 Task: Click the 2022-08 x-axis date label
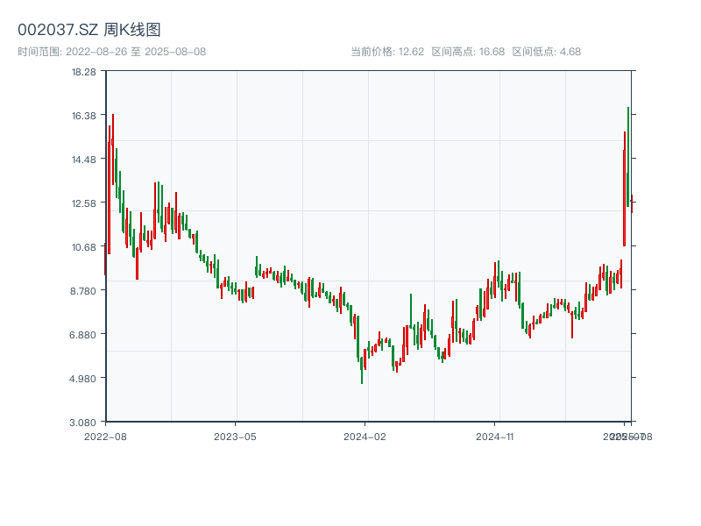(105, 436)
